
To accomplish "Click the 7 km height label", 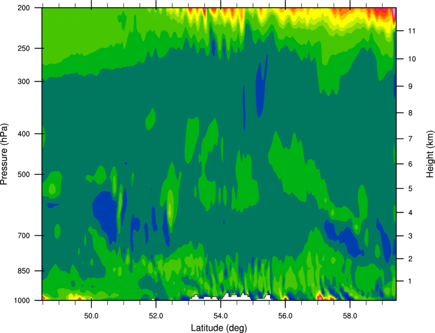I will coord(410,139).
